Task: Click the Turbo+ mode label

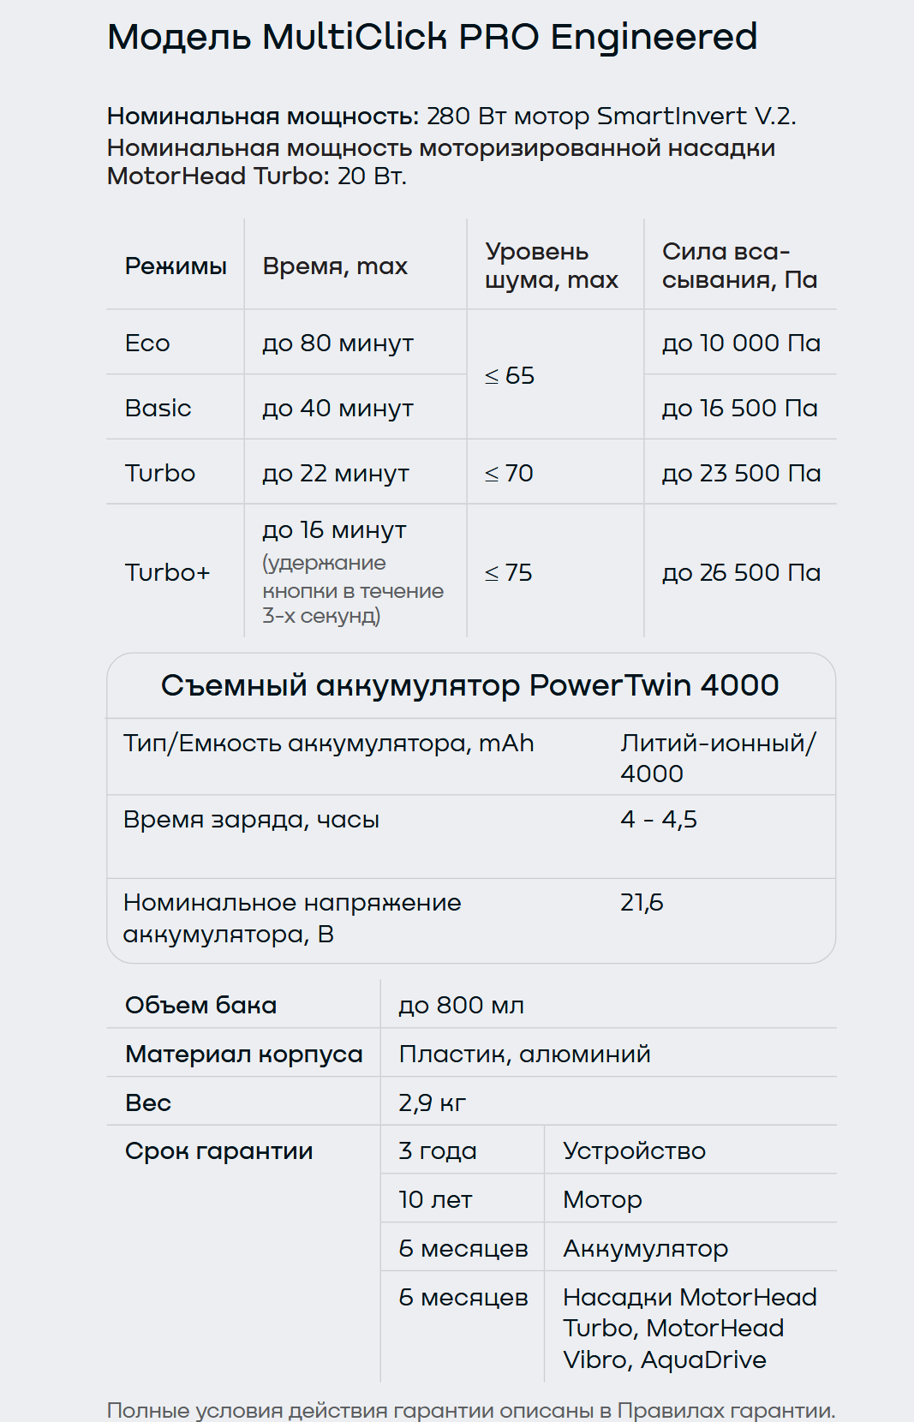Action: [167, 572]
